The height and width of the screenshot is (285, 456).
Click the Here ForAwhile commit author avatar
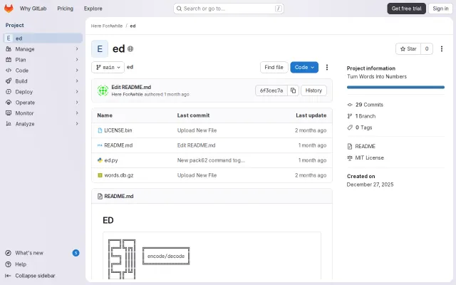point(103,90)
